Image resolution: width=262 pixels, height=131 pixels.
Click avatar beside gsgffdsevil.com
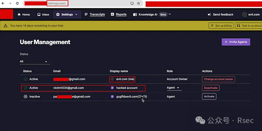[x=112, y=97]
